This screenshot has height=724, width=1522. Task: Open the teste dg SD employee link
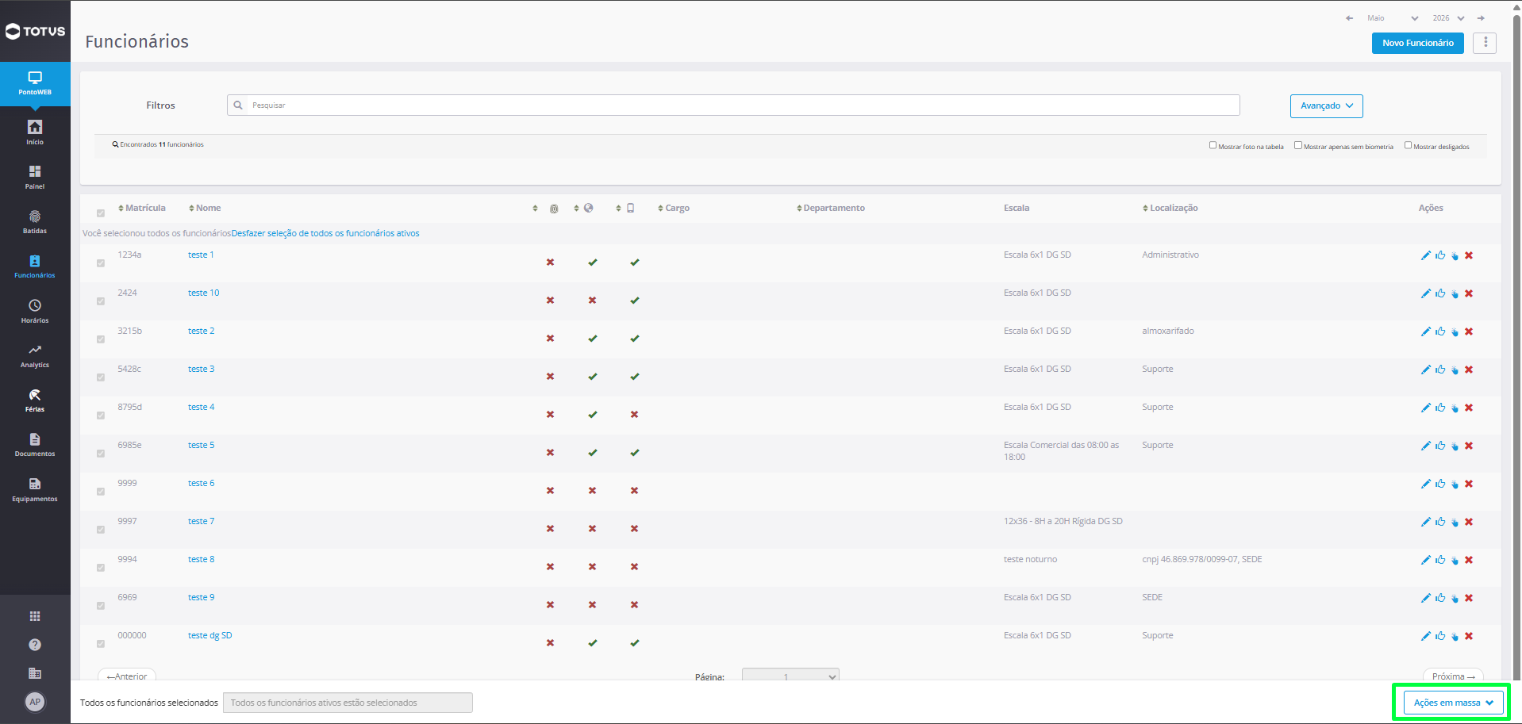(210, 635)
